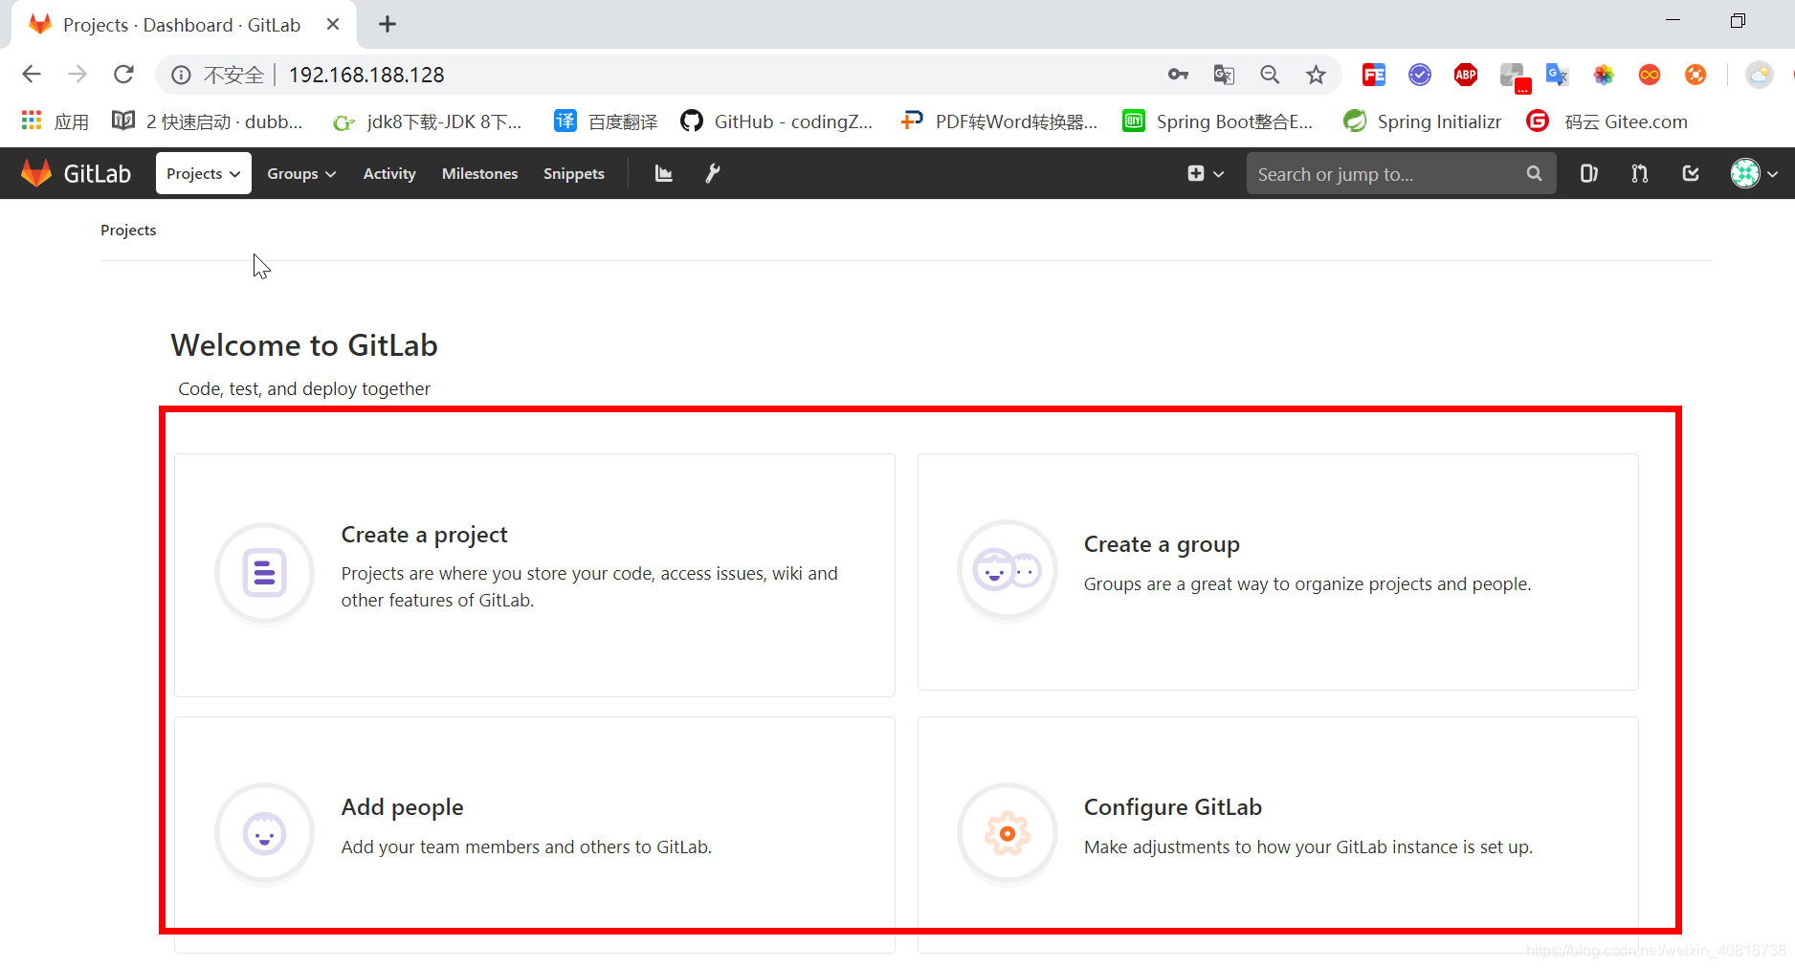
Task: Open the PDF转Word转换器 bookmark
Action: tap(1000, 121)
